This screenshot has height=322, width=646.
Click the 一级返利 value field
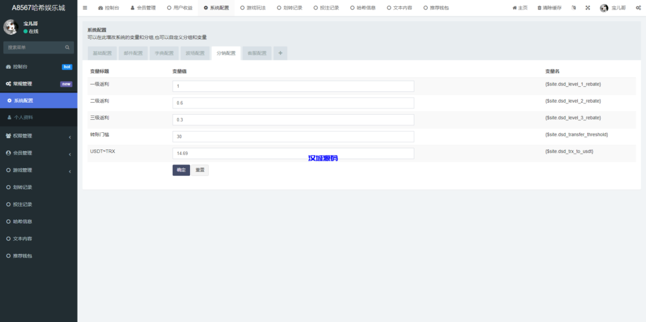tap(293, 86)
